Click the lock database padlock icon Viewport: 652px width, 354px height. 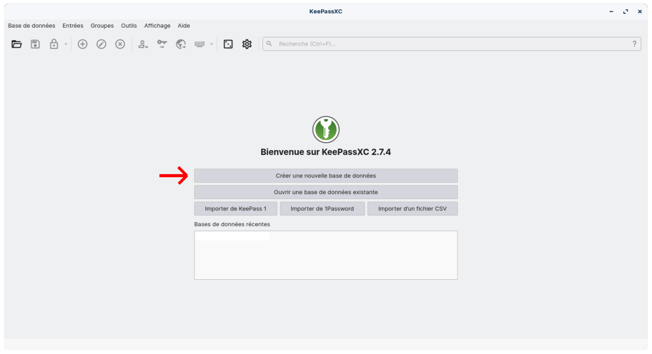pos(54,44)
